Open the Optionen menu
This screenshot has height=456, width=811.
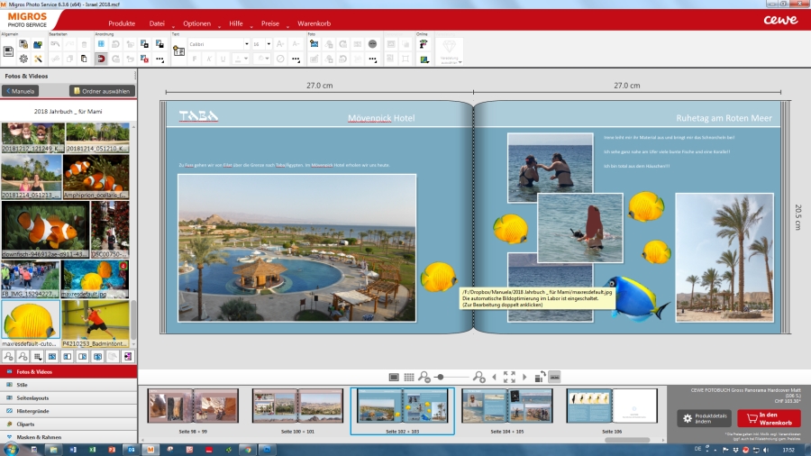coord(196,23)
